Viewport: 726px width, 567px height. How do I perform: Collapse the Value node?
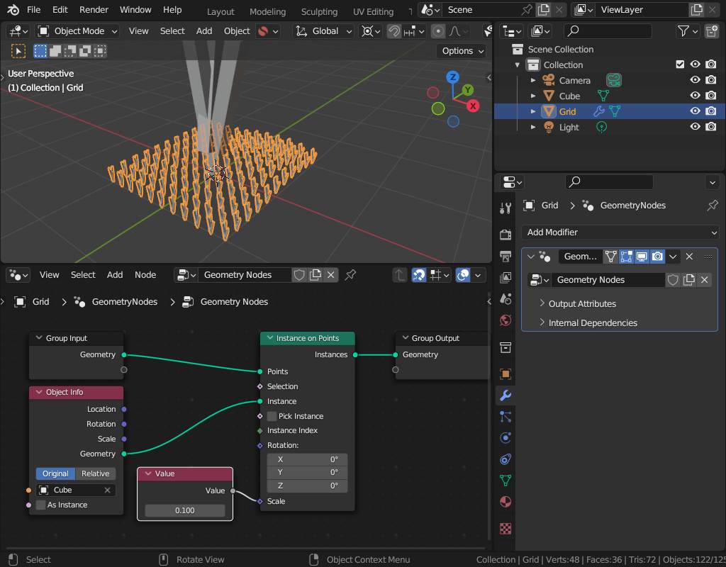(148, 473)
